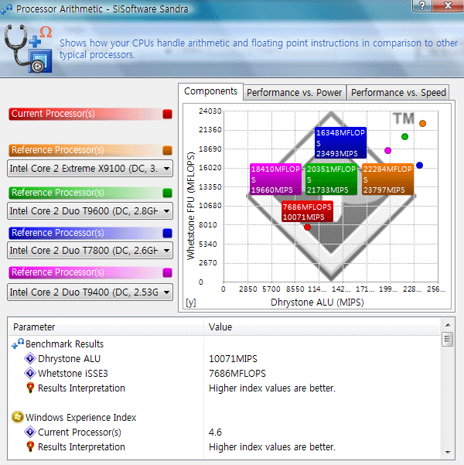Click the Parameter column header
464x465 pixels.
click(106, 327)
